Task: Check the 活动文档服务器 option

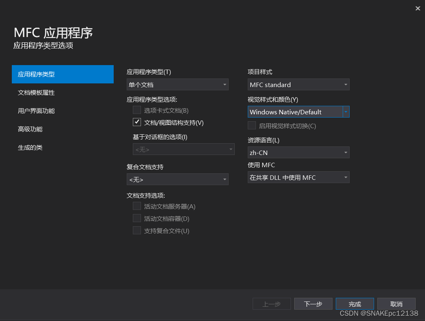Action: pyautogui.click(x=137, y=206)
